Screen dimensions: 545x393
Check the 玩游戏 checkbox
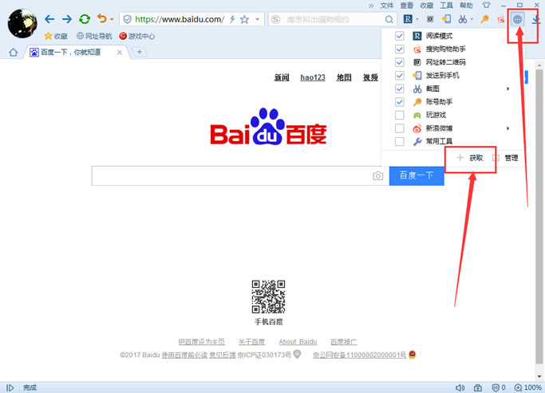tap(399, 116)
